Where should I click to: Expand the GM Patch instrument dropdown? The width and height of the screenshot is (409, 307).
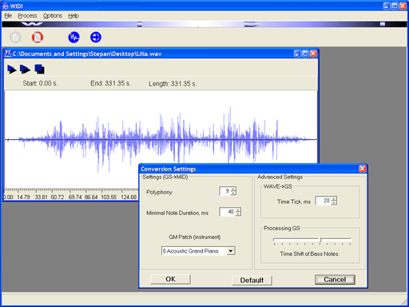[x=231, y=251]
